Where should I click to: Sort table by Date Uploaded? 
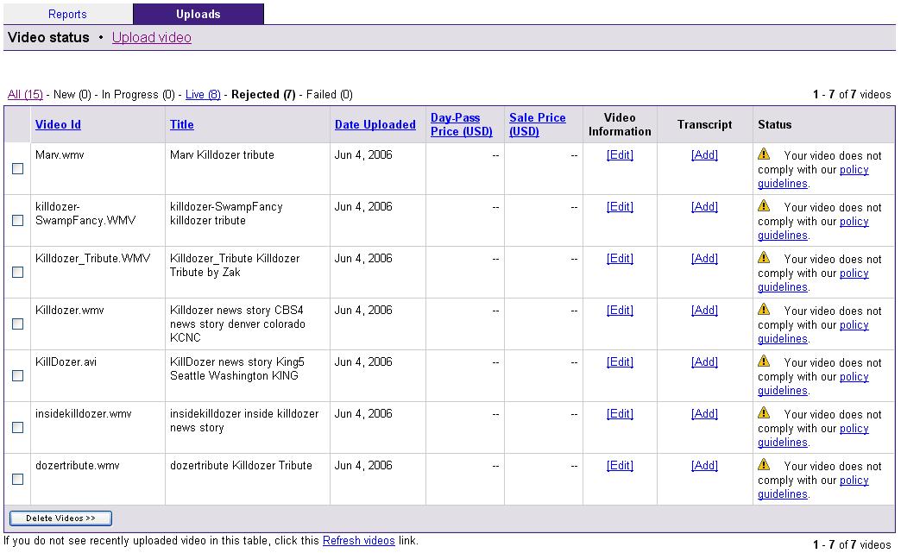coord(375,125)
